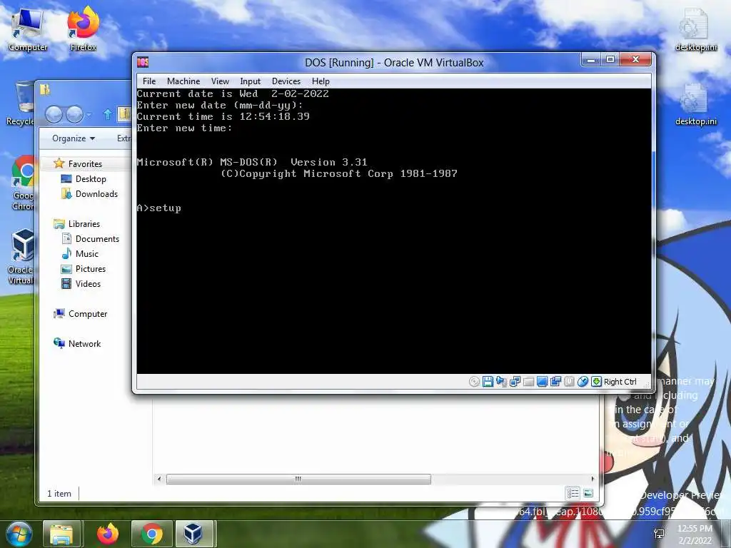Click the audio status icon in VirtualBox

click(501, 382)
